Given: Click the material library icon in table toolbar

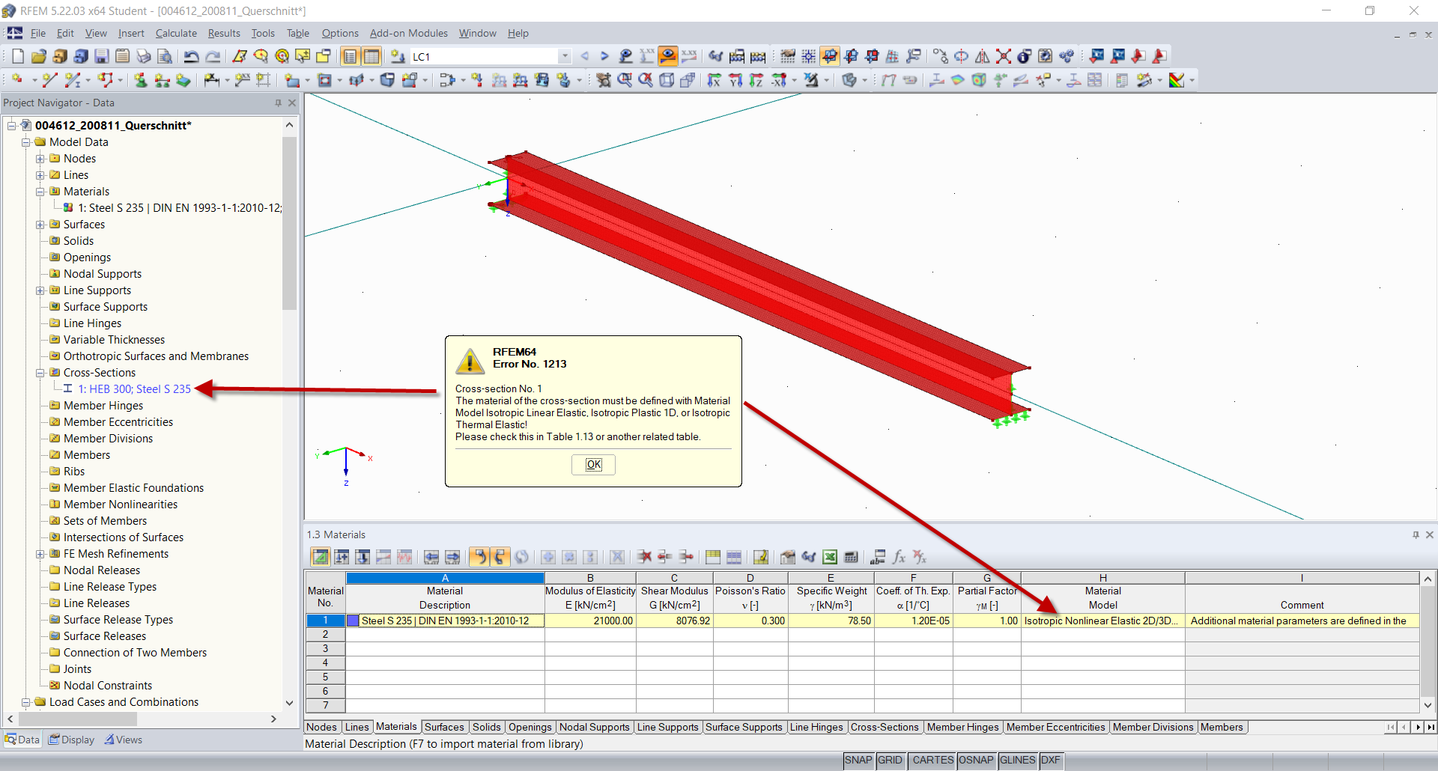Looking at the screenshot, I should pyautogui.click(x=787, y=557).
